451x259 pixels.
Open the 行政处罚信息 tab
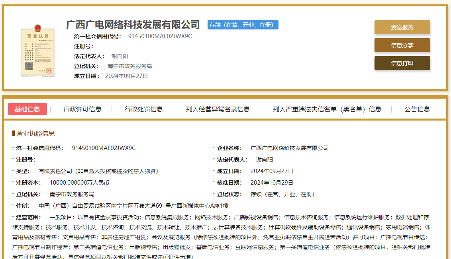(143, 109)
